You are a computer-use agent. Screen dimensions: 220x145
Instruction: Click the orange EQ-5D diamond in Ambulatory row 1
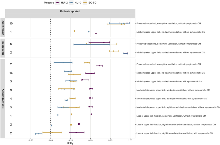click(x=75, y=31)
